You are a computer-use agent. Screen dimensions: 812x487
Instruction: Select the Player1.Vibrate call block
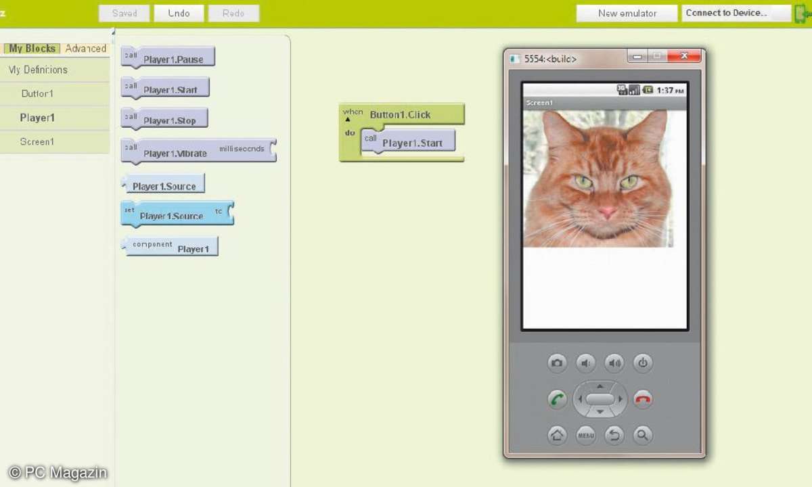pos(175,153)
